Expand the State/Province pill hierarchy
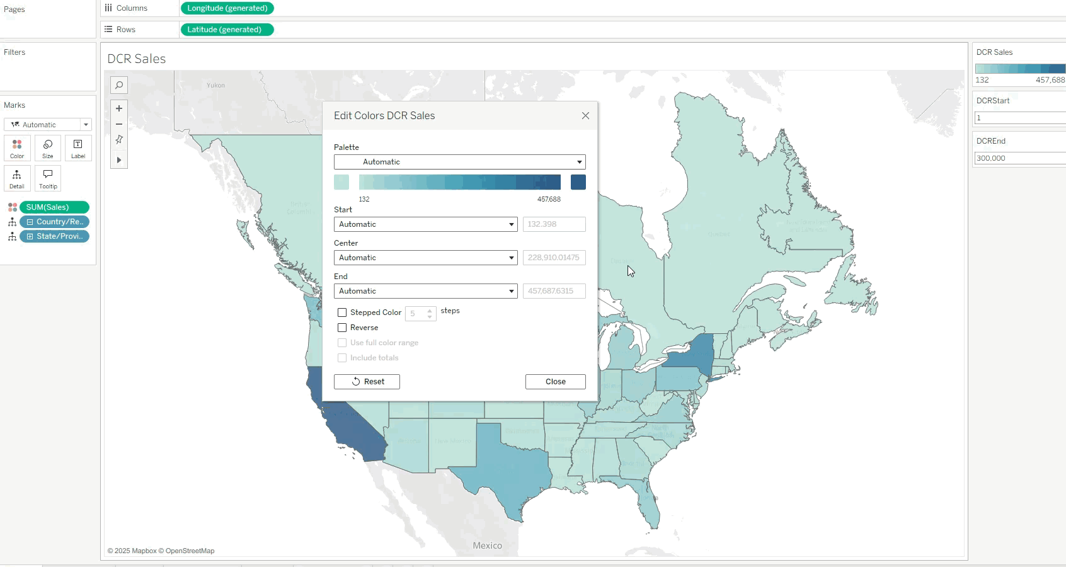 click(30, 236)
